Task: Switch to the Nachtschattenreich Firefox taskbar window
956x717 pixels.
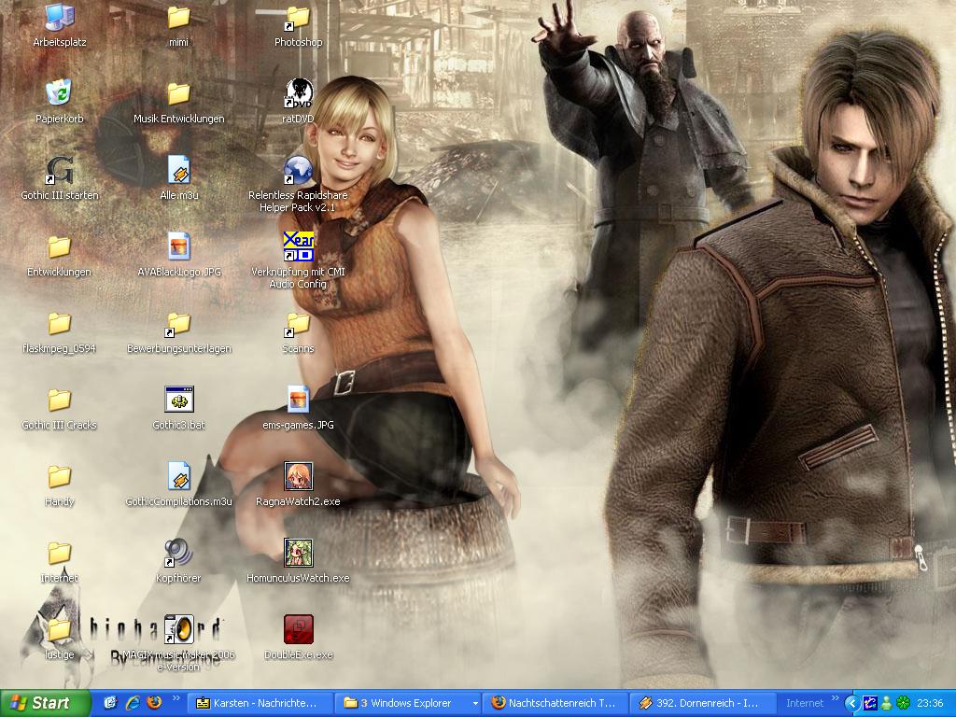Action: point(555,703)
